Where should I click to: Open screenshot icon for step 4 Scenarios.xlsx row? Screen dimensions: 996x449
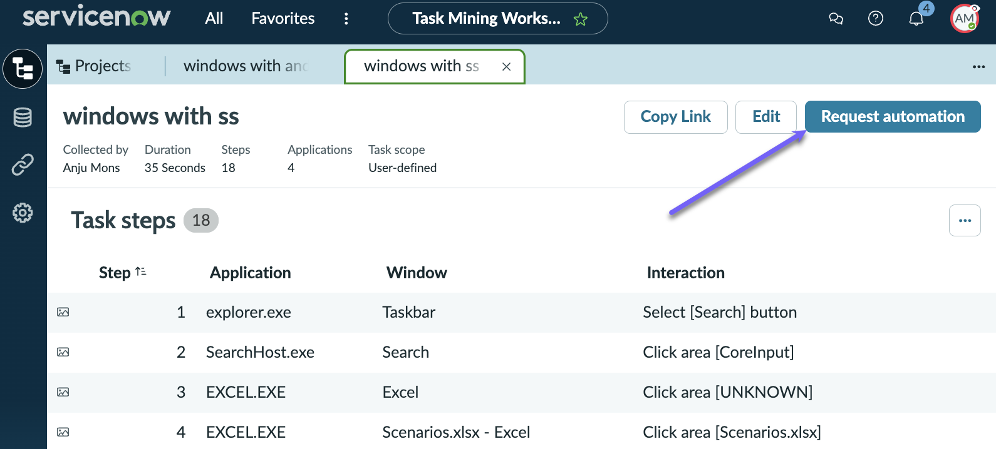coord(63,432)
